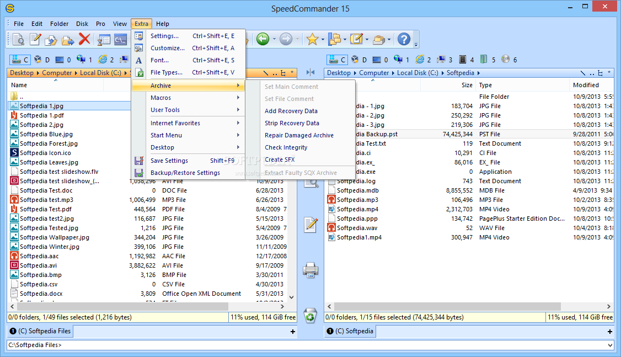Click the green back arrow
621x357 pixels.
(x=263, y=39)
